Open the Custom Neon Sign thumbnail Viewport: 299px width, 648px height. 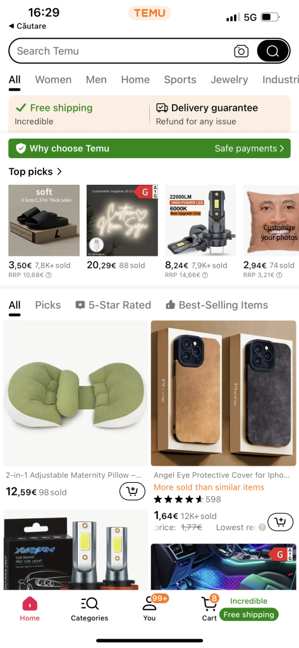pyautogui.click(x=122, y=220)
